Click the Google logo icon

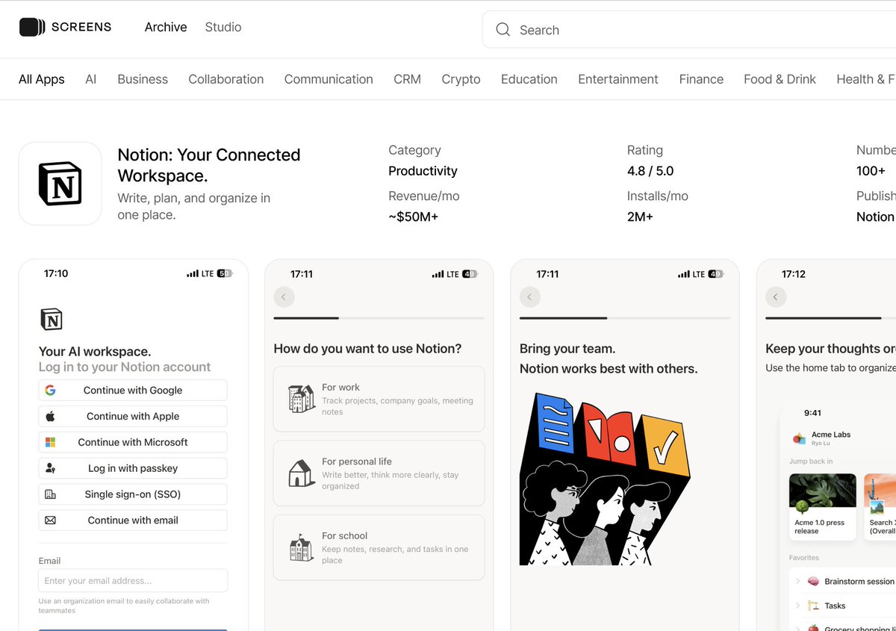point(50,390)
